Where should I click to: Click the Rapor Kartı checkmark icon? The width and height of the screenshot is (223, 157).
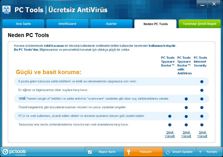click(x=90, y=152)
